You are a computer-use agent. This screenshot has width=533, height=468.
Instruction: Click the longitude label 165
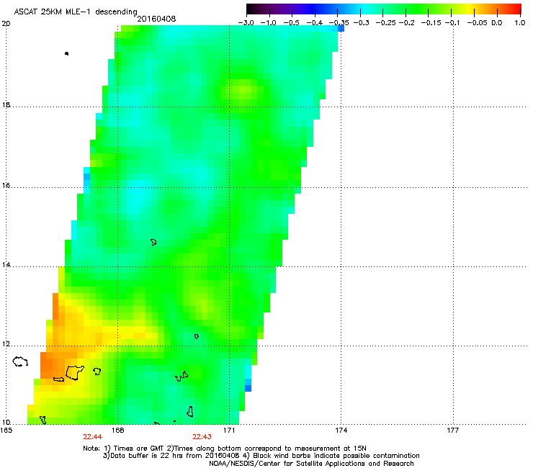(x=6, y=431)
